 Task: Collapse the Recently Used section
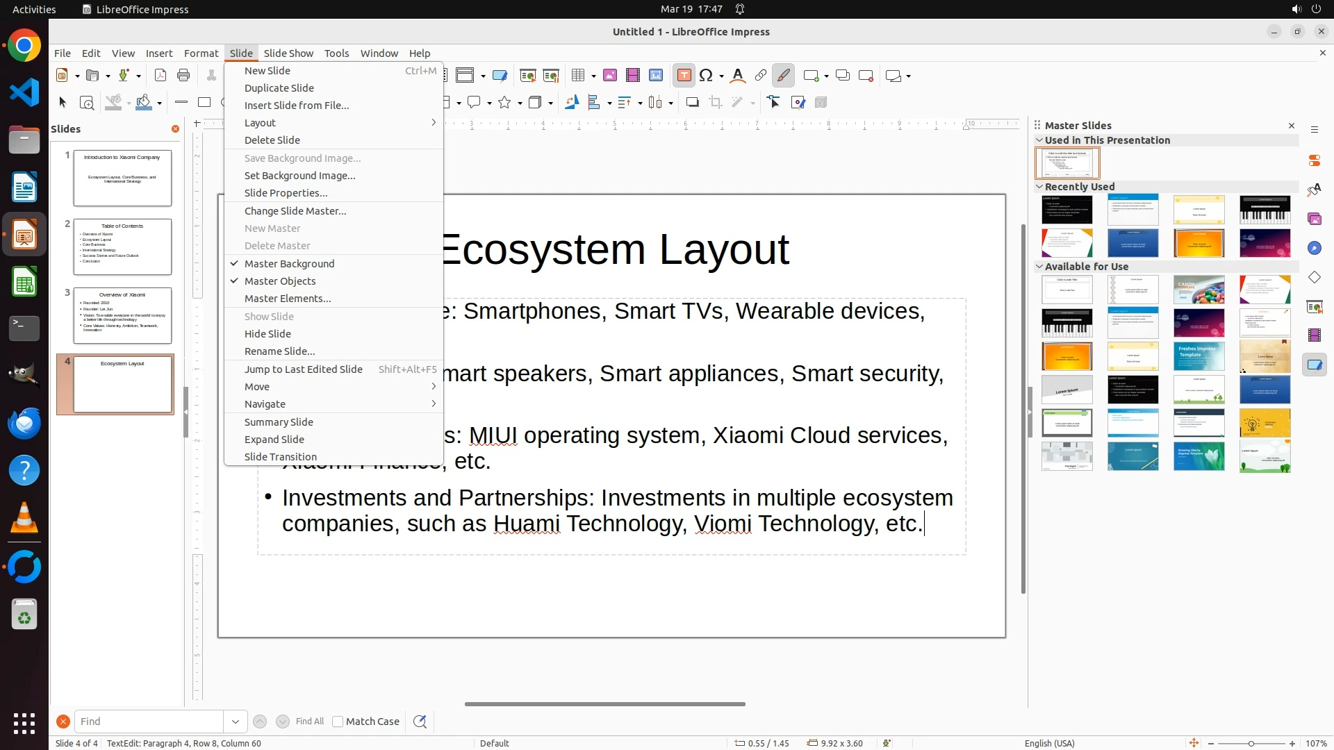(x=1039, y=187)
